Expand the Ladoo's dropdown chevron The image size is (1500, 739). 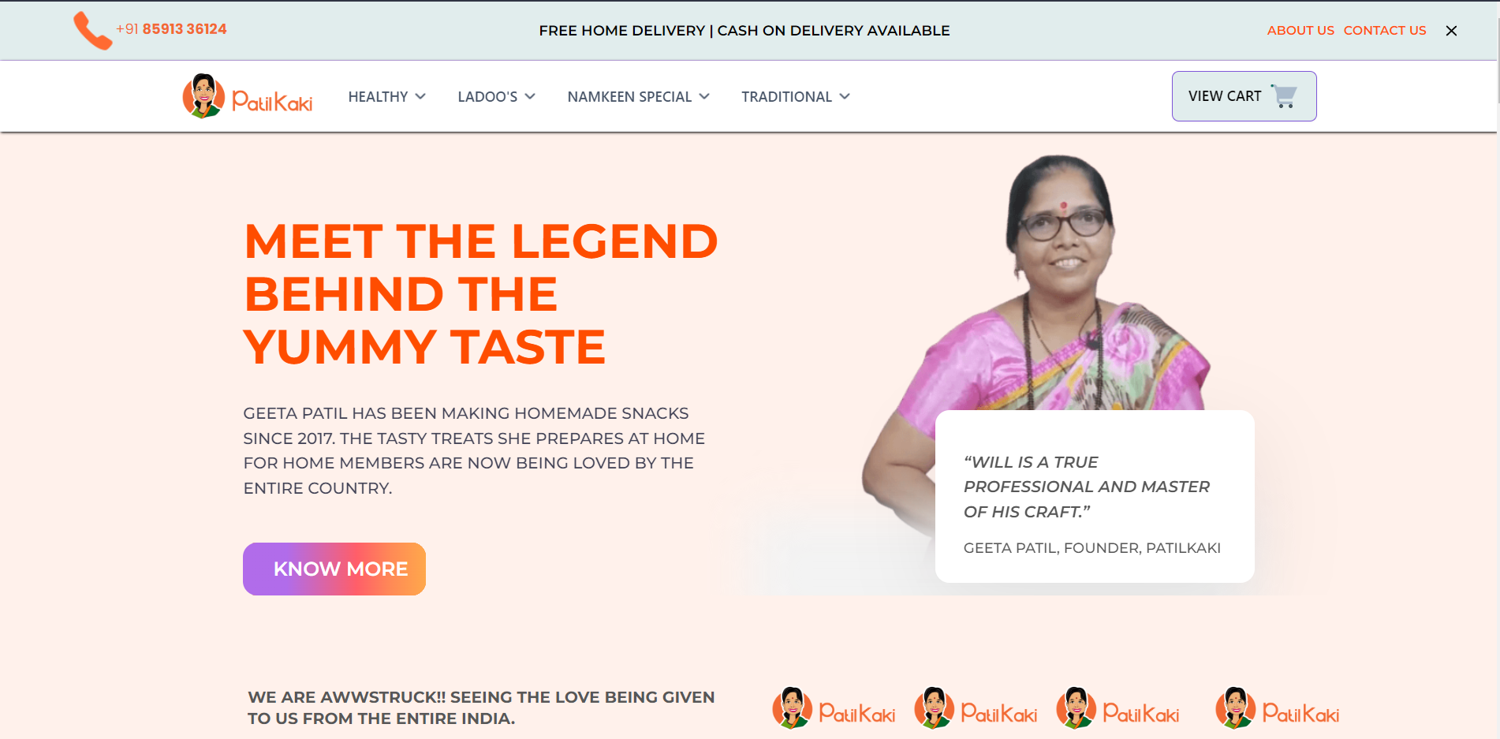click(530, 96)
